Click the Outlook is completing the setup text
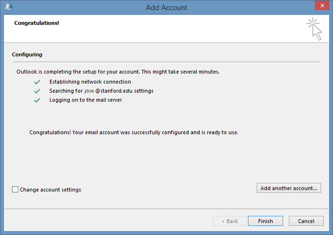The height and width of the screenshot is (235, 333). pos(119,72)
